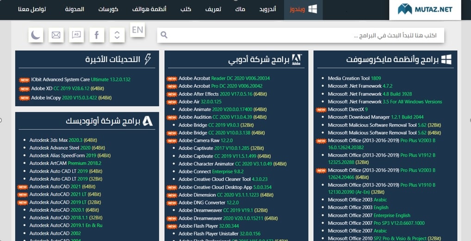Open Adobe XD CC 2019 link
Image resolution: width=471 pixels, height=241 pixels.
(68, 89)
